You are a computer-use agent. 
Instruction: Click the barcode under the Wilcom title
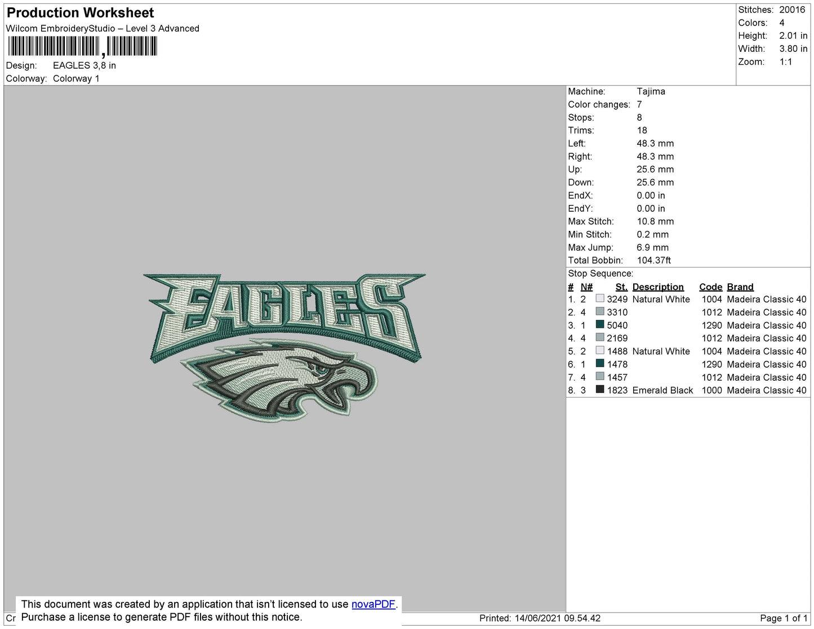tap(82, 47)
